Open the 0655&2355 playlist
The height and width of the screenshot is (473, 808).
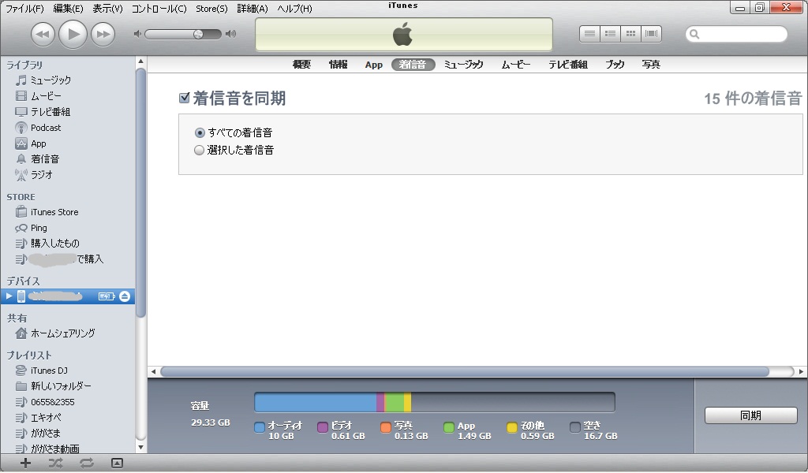coord(52,402)
